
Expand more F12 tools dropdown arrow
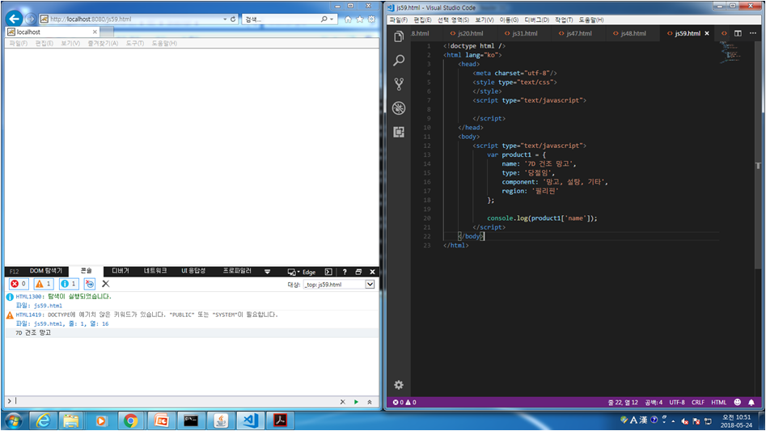(267, 272)
